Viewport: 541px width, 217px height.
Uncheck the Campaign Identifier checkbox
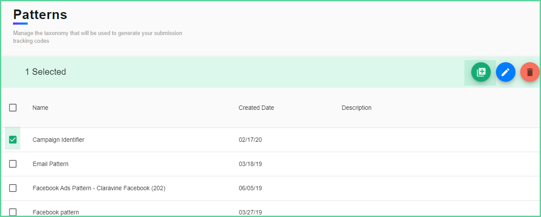[x=13, y=140]
